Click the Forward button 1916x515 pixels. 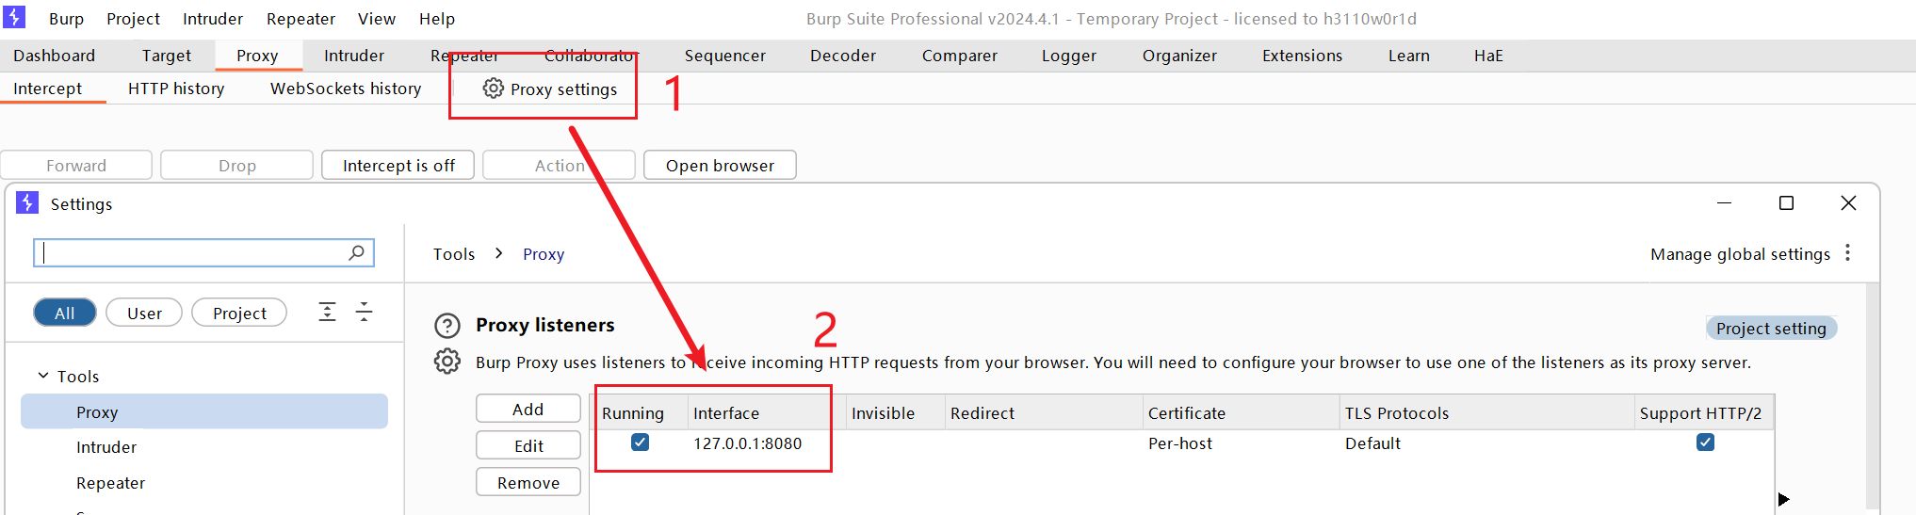76,166
